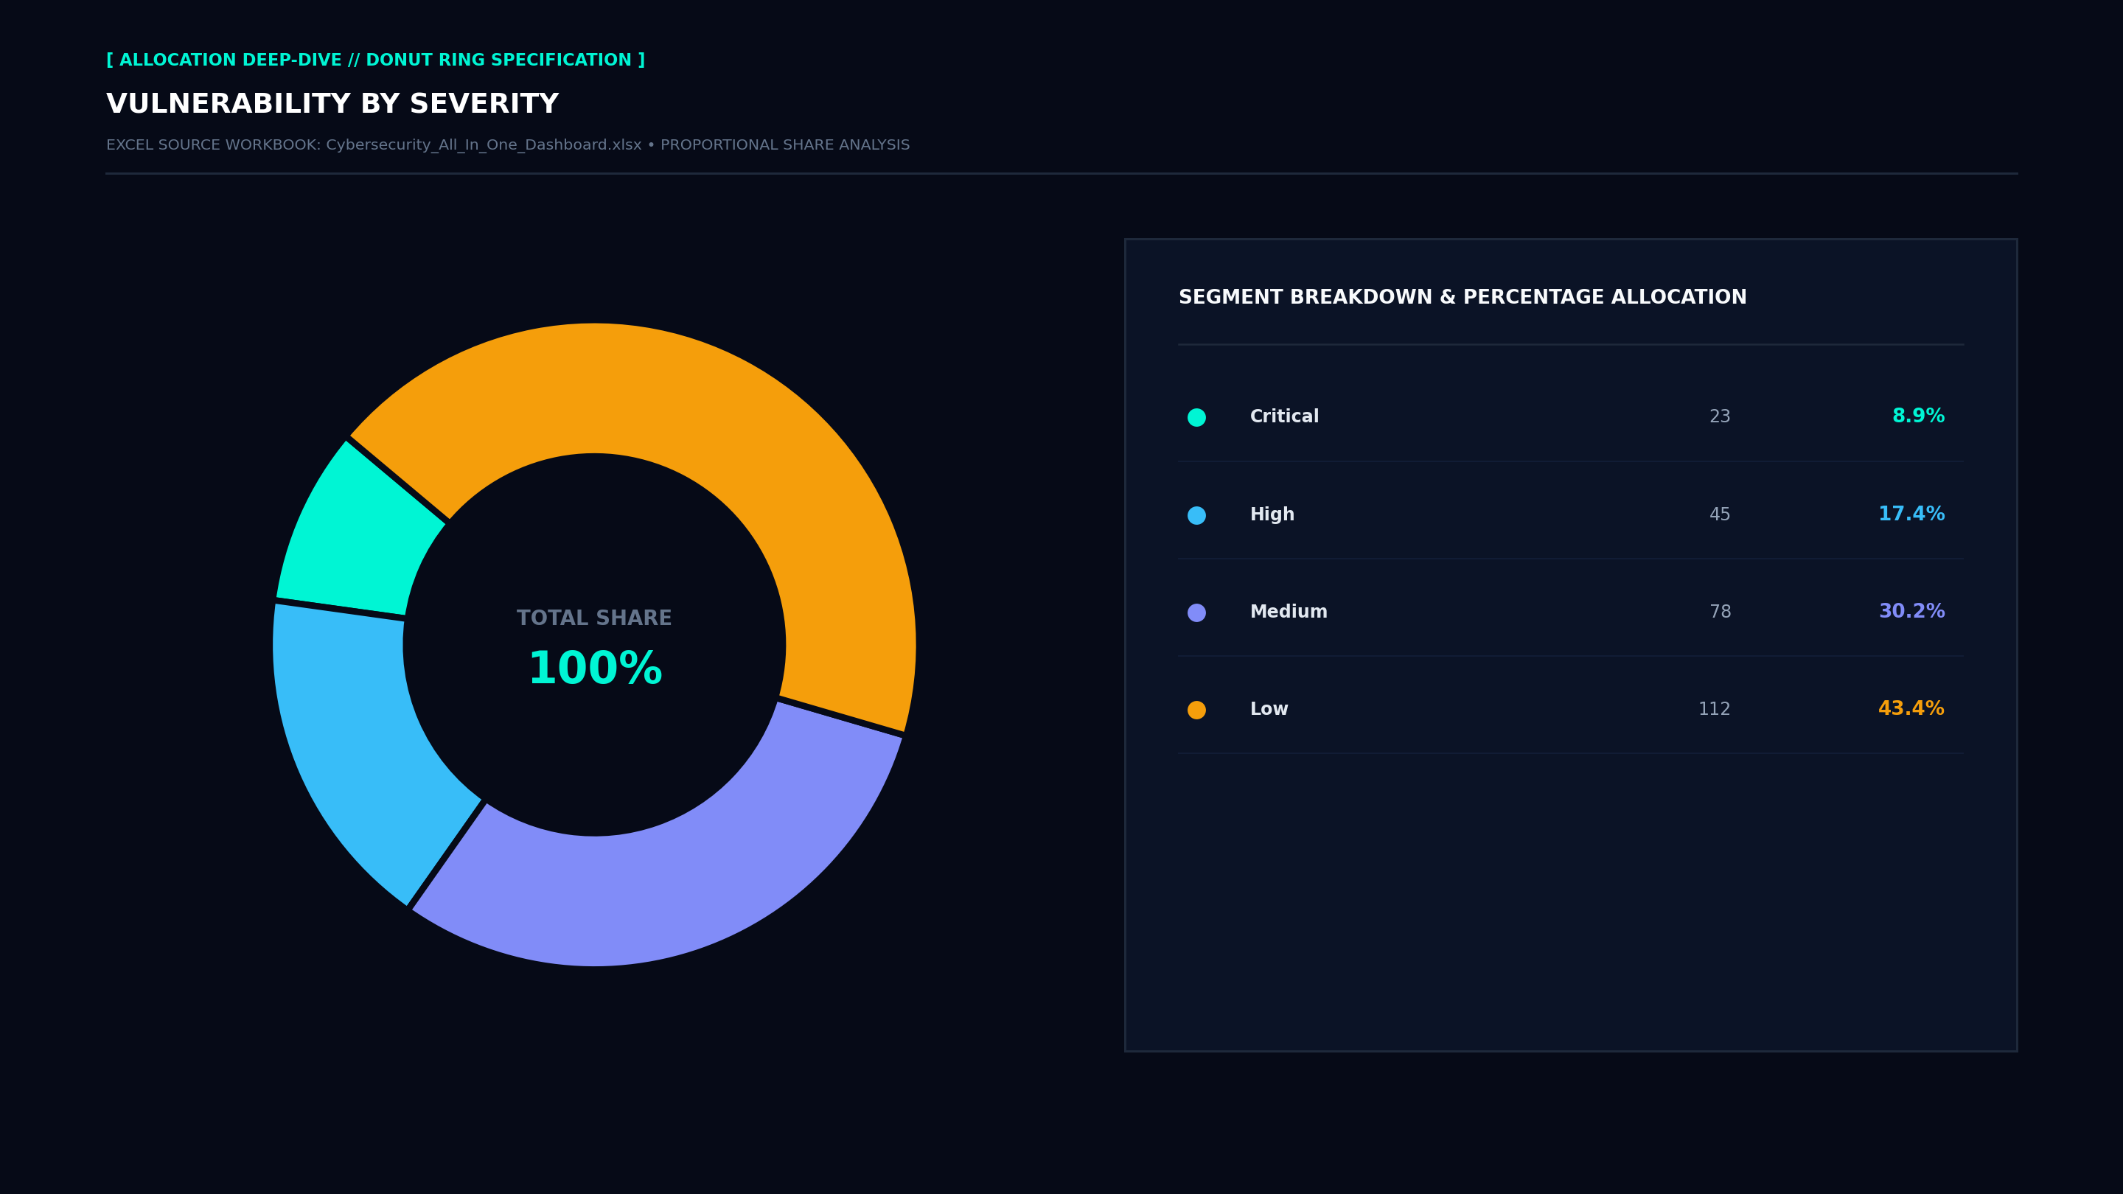The height and width of the screenshot is (1194, 2123).
Task: Select the 'Low' label text
Action: (x=1269, y=710)
